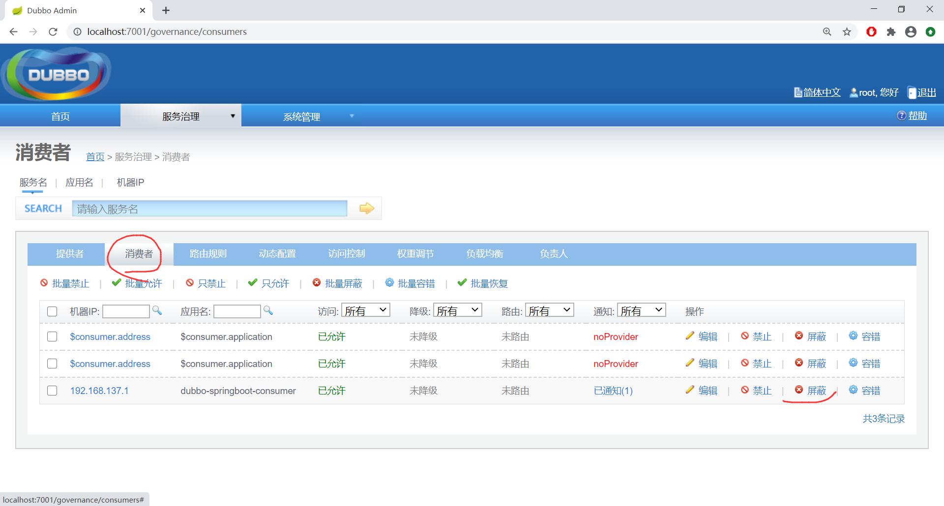Screen dimensions: 944x506
Task: Click the 首页 breadcrumb link
Action: tap(95, 157)
